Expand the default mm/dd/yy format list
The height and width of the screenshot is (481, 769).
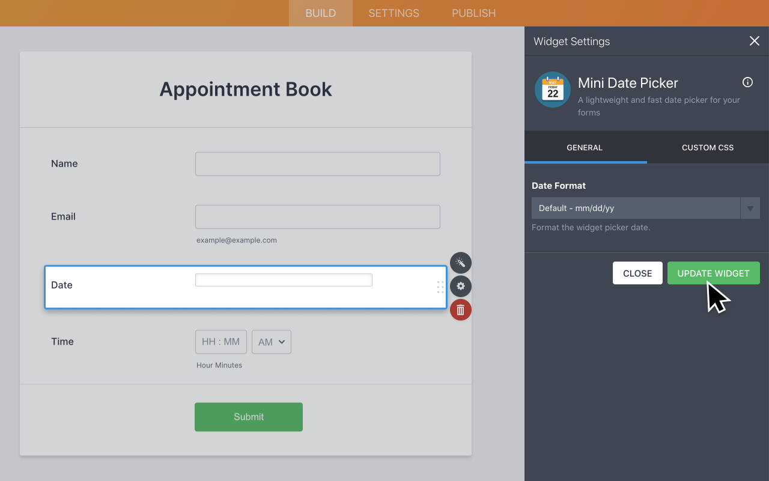click(x=637, y=208)
